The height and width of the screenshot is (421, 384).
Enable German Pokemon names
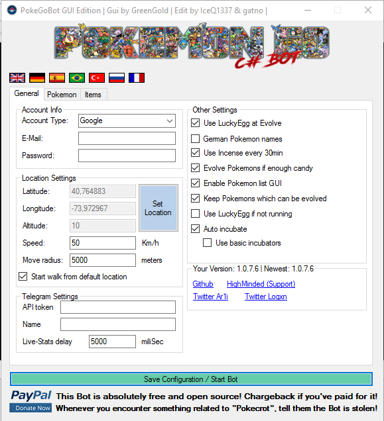click(x=196, y=139)
